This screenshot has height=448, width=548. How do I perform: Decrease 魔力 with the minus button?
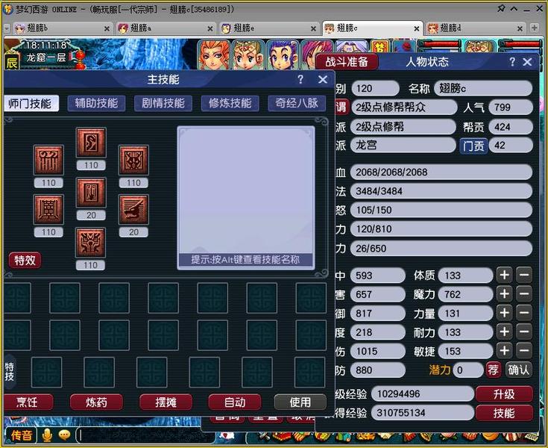click(x=524, y=294)
